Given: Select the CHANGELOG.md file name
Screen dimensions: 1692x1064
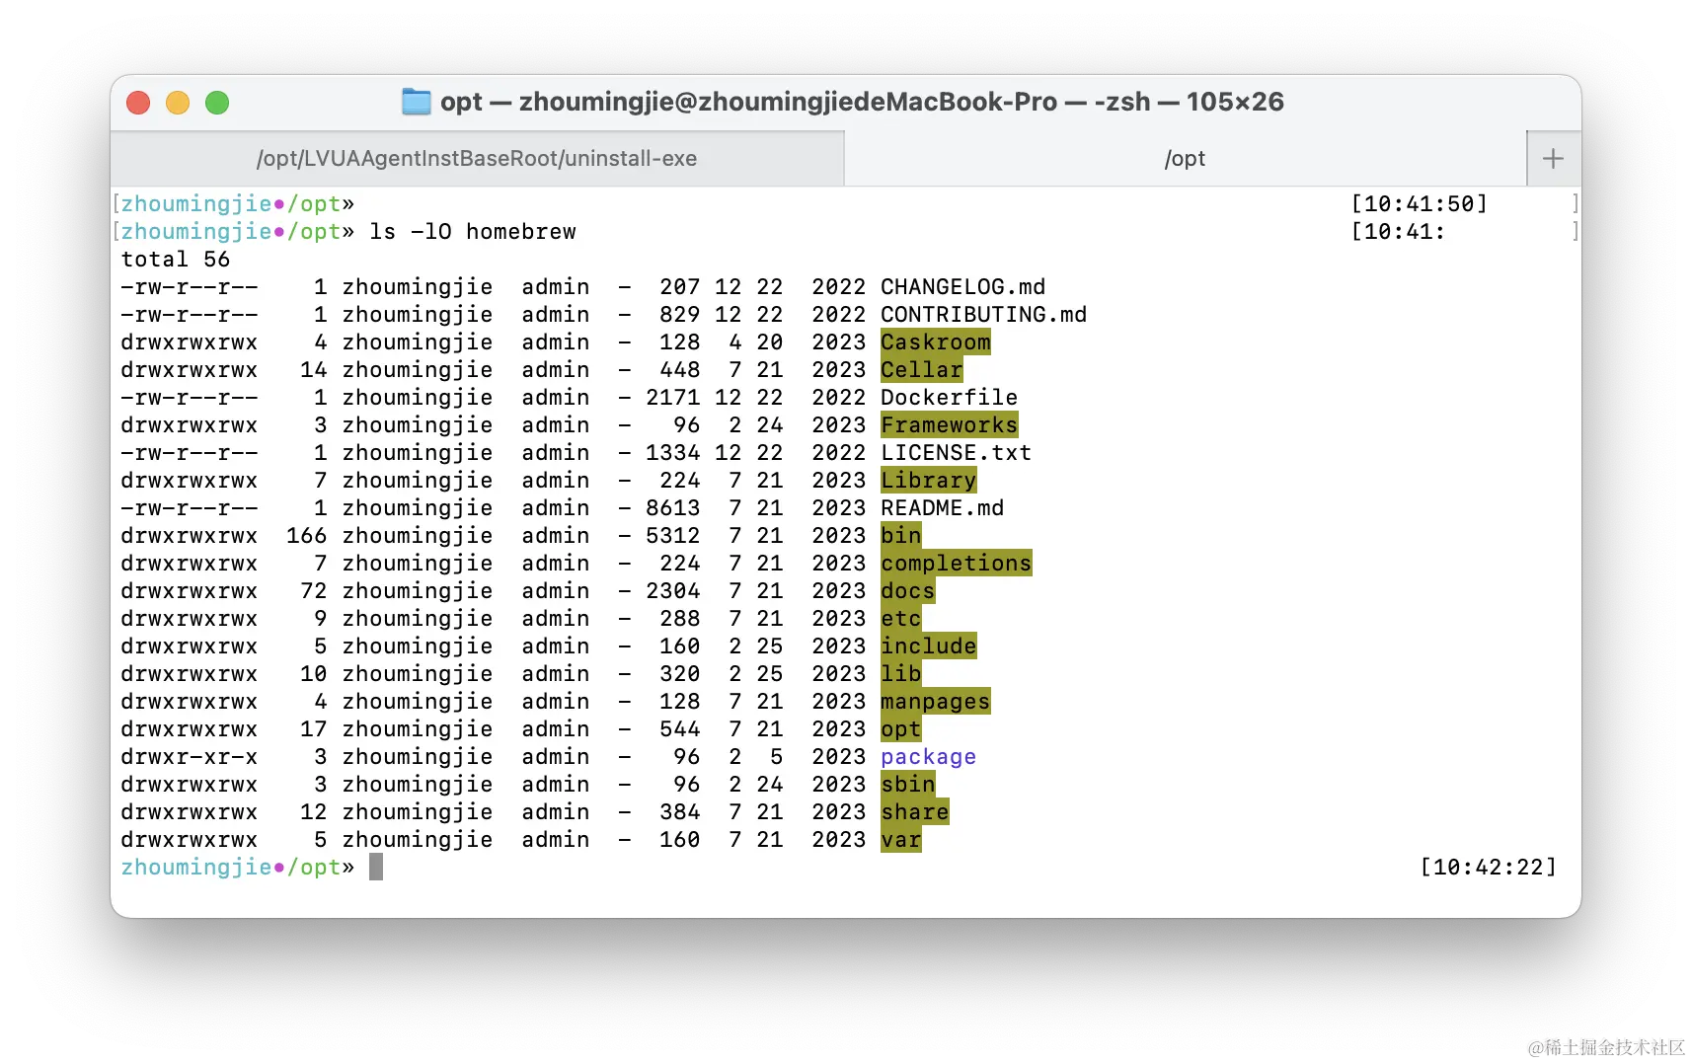Looking at the screenshot, I should (x=962, y=287).
